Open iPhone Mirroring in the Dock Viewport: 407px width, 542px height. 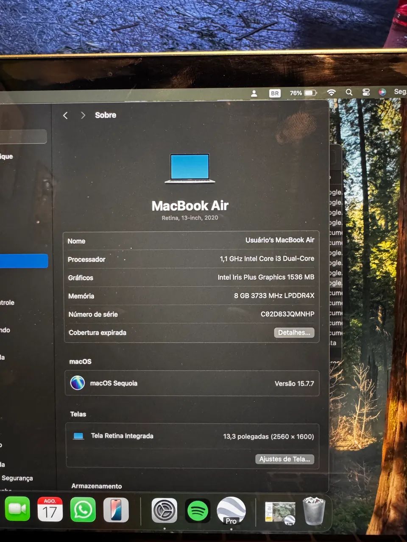point(116,510)
